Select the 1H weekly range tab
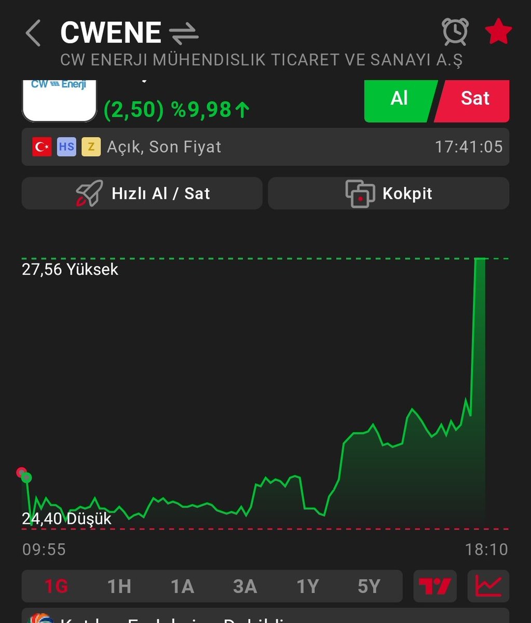 (x=119, y=587)
